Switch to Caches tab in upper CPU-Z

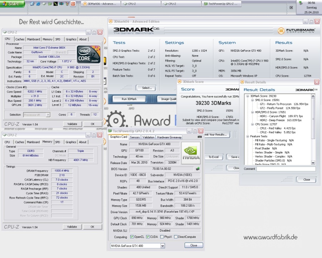20,39
